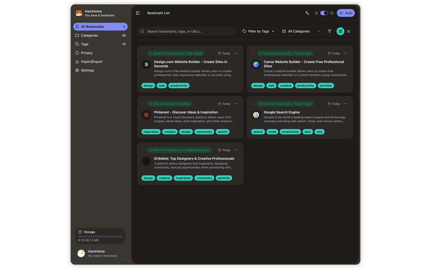This screenshot has width=431, height=269.
Task: Open more options for Canva bookmark
Action: (x=345, y=53)
